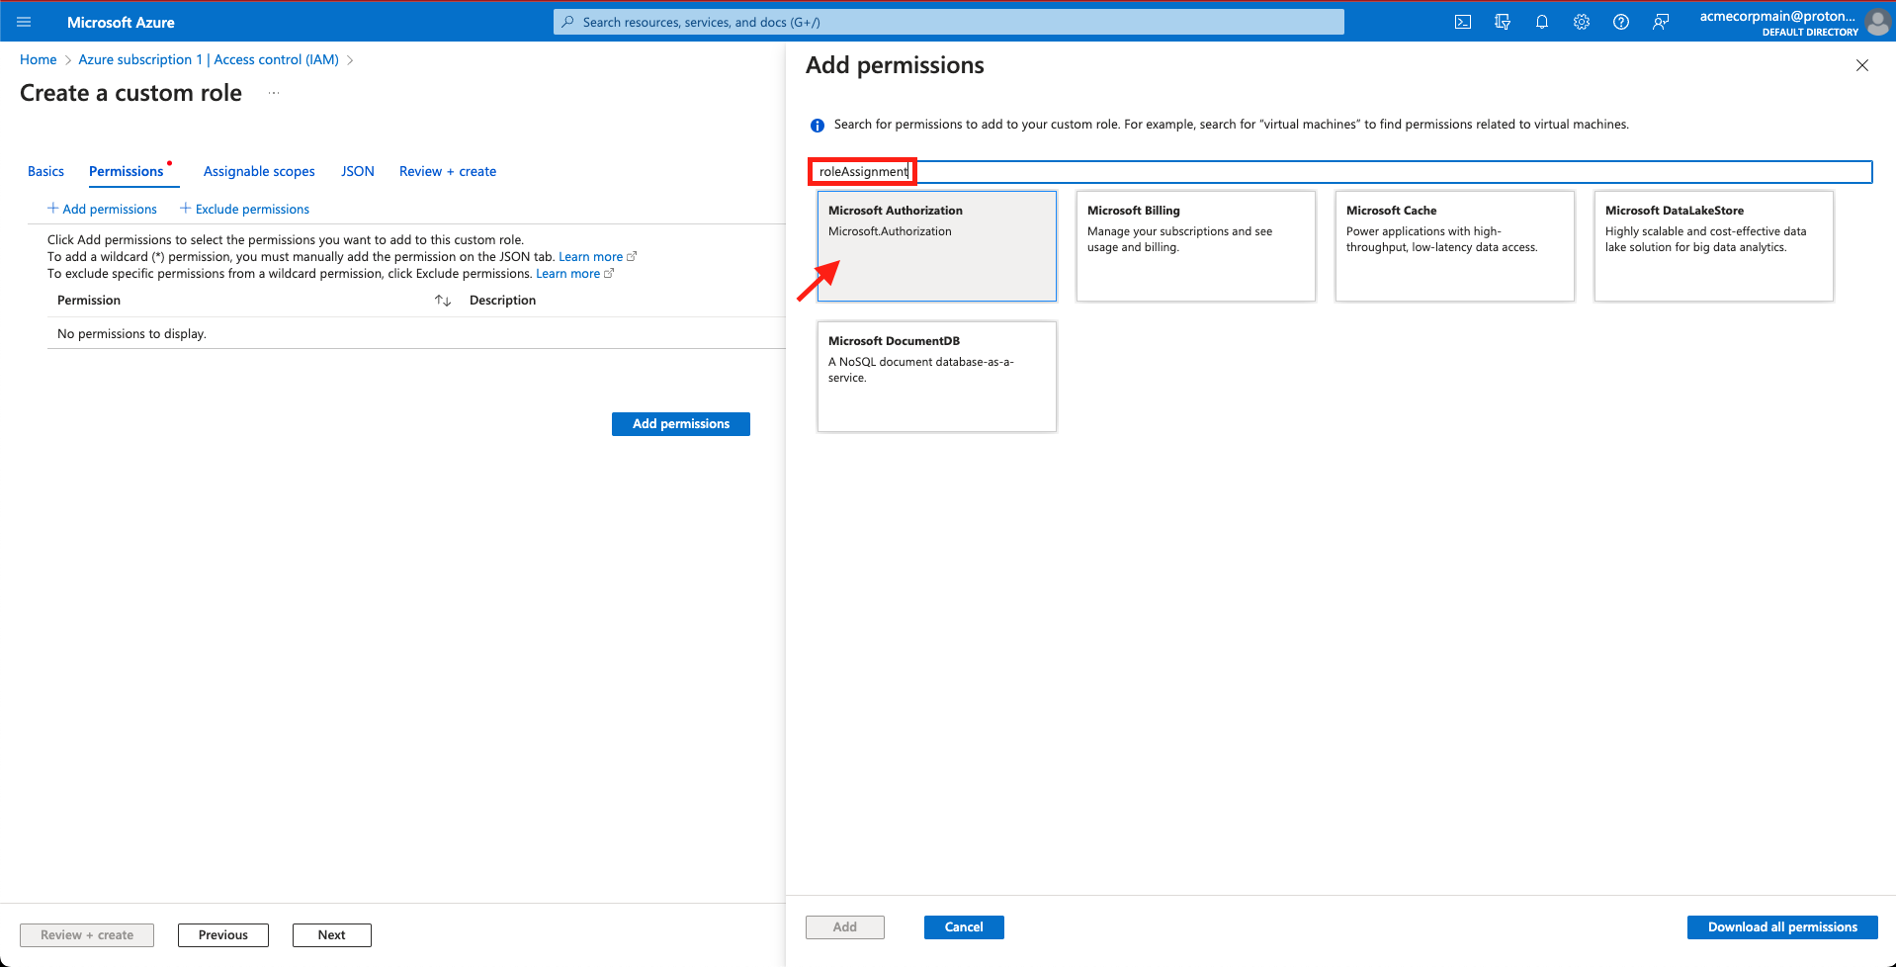Click the Add button in the panel footer

845,927
